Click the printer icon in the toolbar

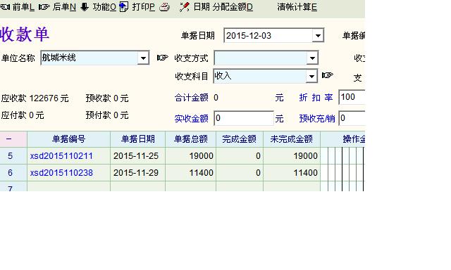(164, 7)
